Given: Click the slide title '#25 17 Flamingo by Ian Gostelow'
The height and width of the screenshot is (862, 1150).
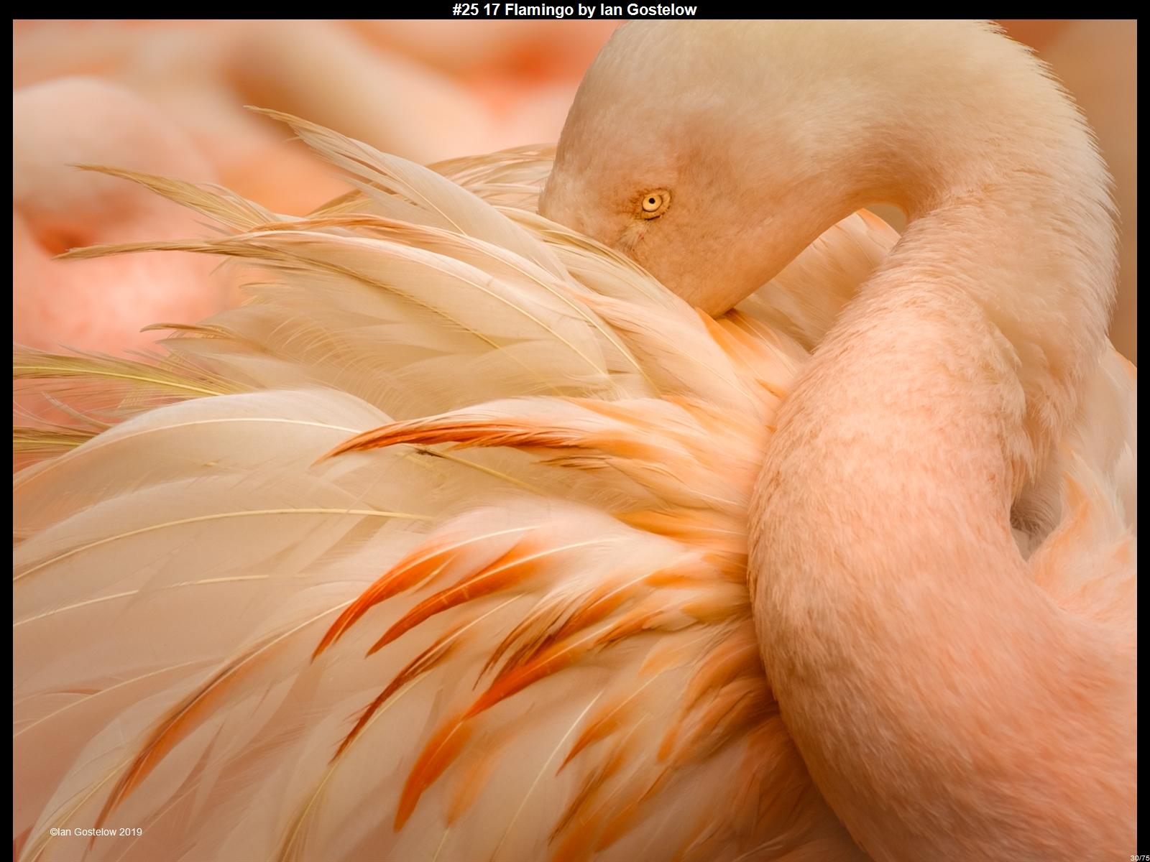Looking at the screenshot, I should 574,9.
